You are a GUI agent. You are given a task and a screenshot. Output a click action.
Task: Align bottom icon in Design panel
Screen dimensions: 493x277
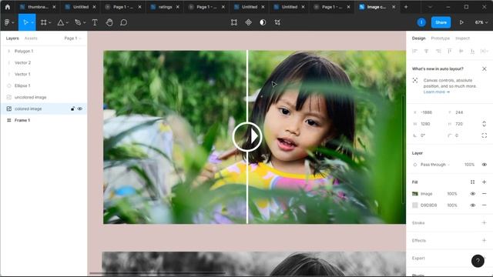coord(472,51)
